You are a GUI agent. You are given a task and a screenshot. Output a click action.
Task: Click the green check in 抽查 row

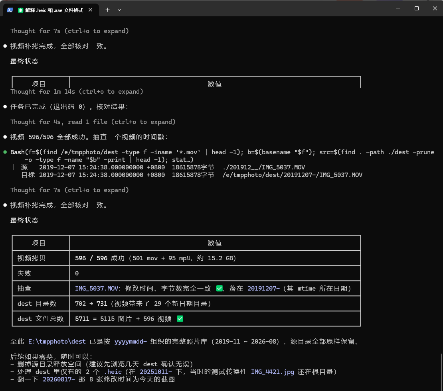click(219, 288)
